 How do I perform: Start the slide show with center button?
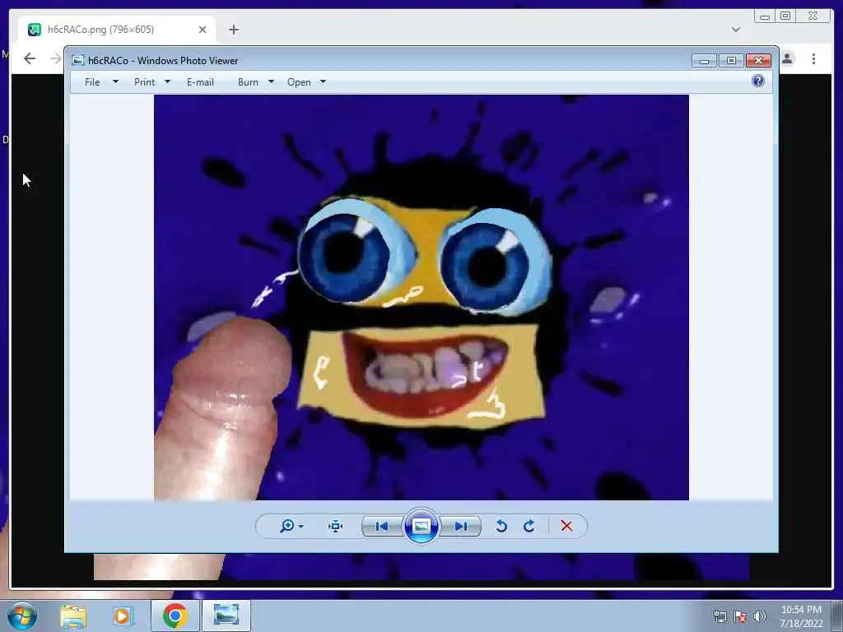pyautogui.click(x=421, y=526)
